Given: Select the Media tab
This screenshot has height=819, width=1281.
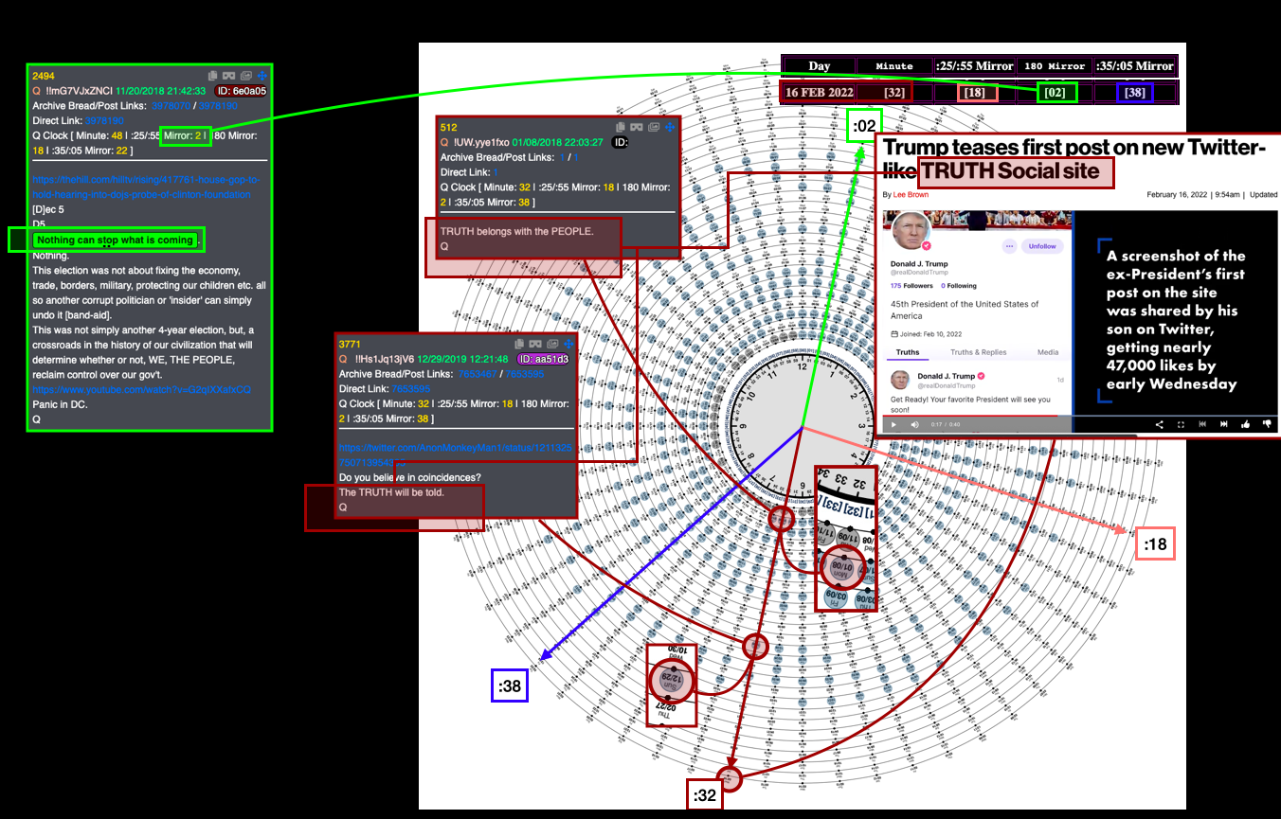Looking at the screenshot, I should (x=1048, y=352).
